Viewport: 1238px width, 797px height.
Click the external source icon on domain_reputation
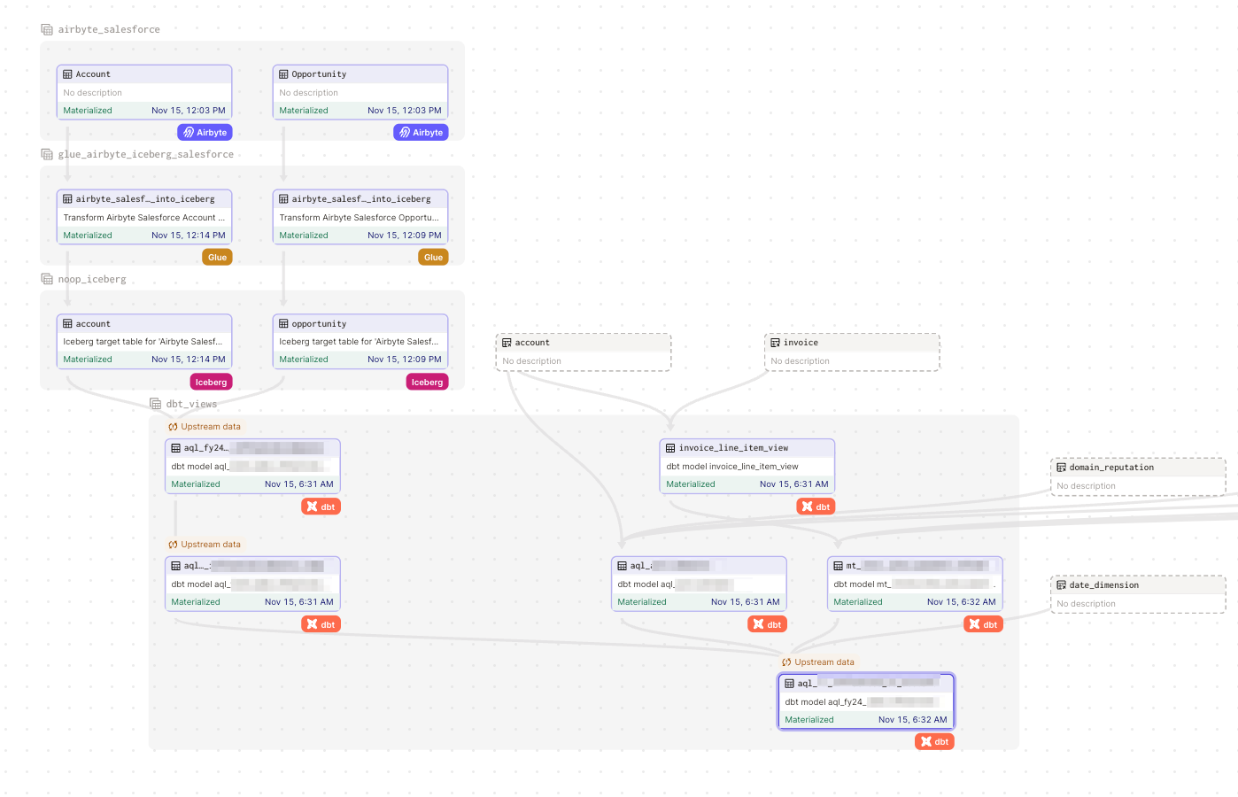coord(1060,467)
